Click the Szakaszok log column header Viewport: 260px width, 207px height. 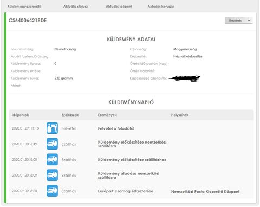(x=70, y=115)
